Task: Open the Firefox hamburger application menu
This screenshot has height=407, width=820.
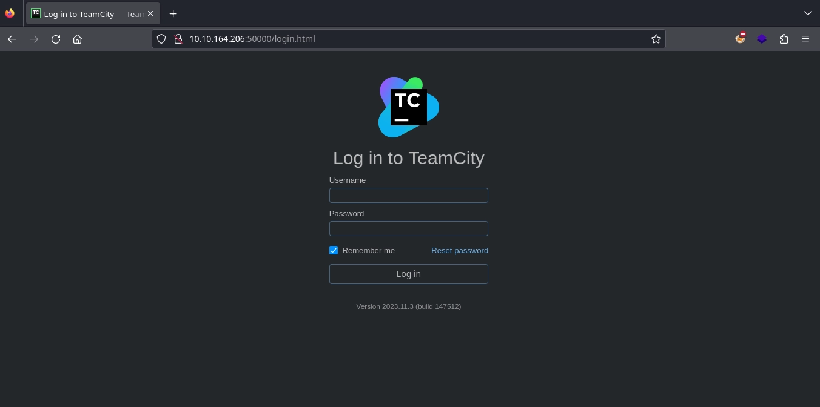Action: click(805, 39)
